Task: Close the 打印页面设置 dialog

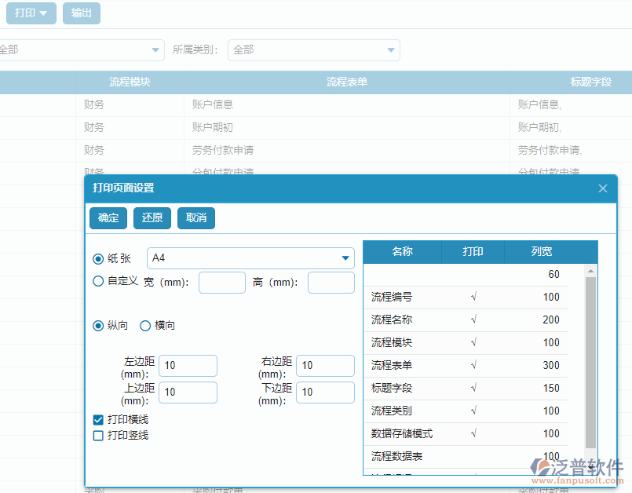Action: pyautogui.click(x=603, y=188)
